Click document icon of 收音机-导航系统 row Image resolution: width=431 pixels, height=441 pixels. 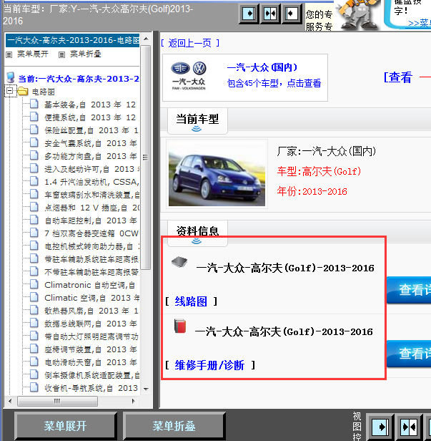(34, 387)
